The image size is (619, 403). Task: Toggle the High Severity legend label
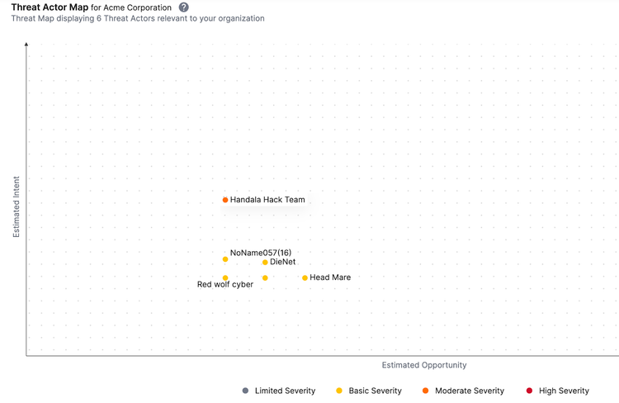tap(564, 391)
